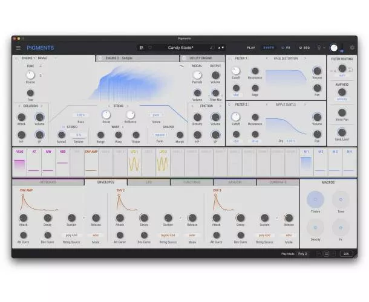The image size is (369, 302).
Task: Click the Timbre macro knob
Action: point(315,200)
